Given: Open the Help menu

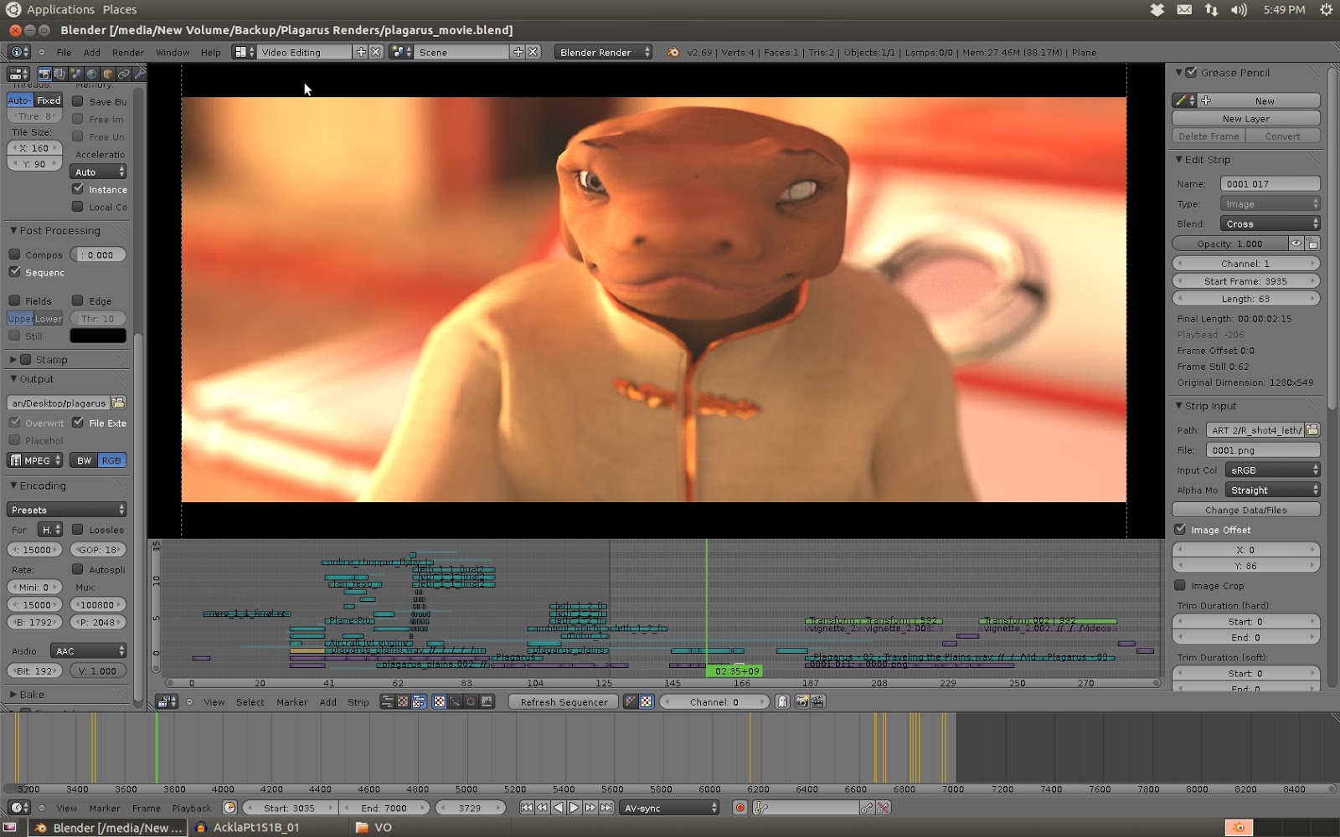Looking at the screenshot, I should click(211, 52).
